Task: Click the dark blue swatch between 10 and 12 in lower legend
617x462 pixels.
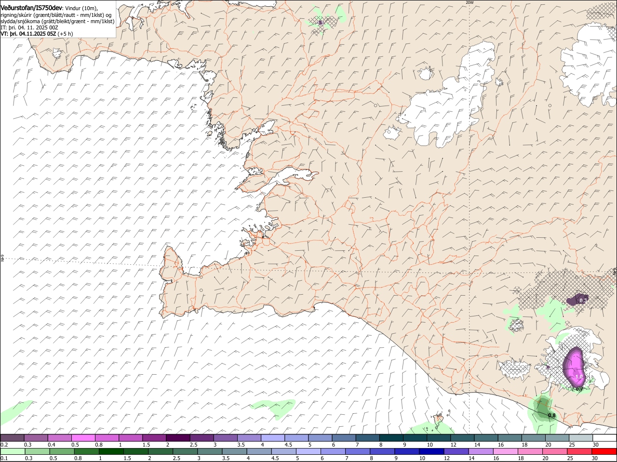Action: point(432,451)
